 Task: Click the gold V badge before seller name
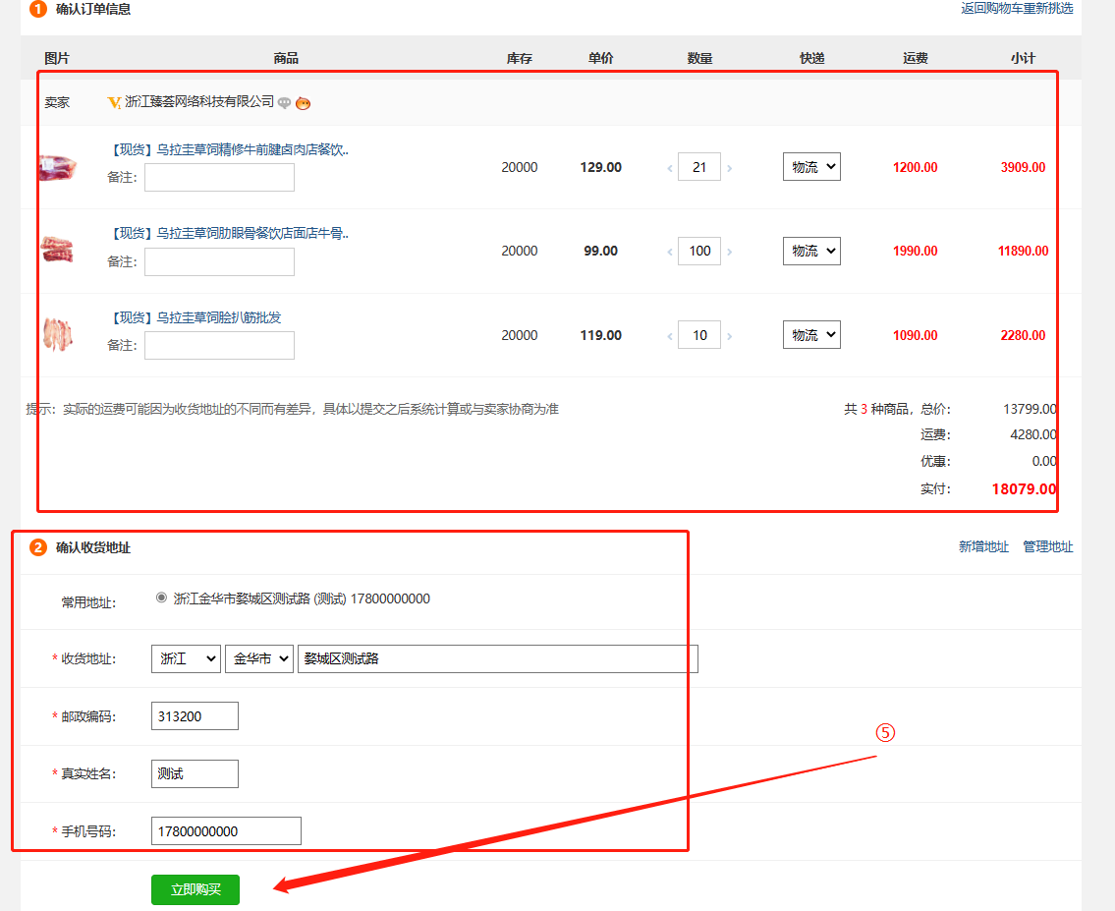pos(114,102)
